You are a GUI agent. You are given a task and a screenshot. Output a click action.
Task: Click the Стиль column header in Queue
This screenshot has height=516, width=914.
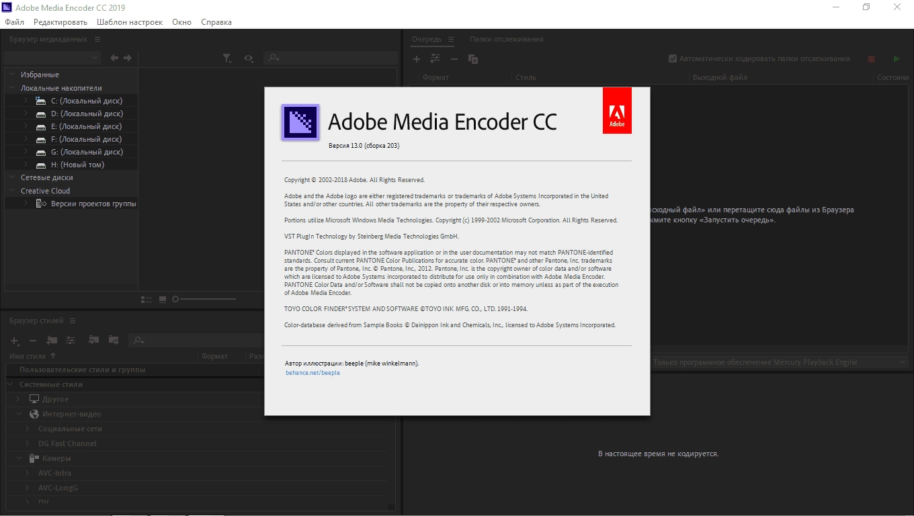(526, 77)
